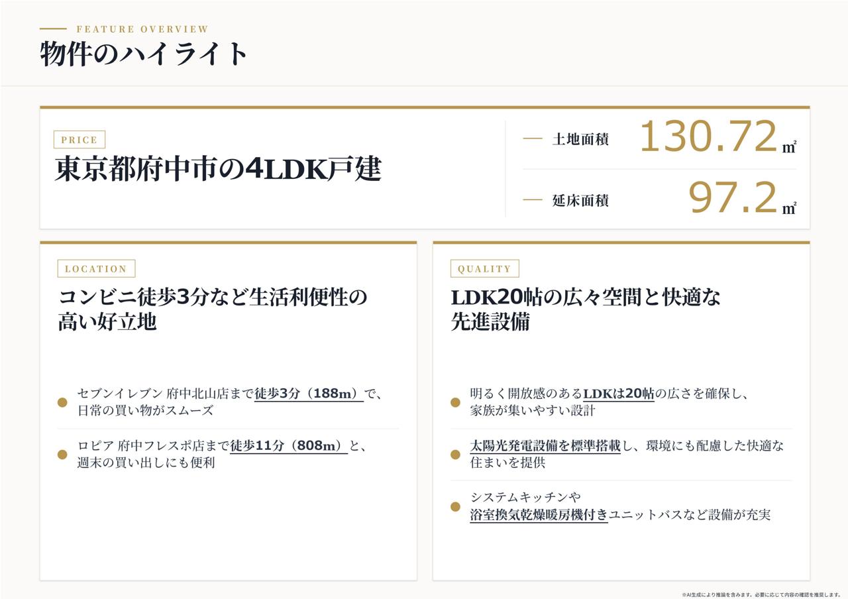Viewport: 848px width, 599px height.
Task: Click the underlined 徒歩3分（188m） text
Action: (309, 394)
